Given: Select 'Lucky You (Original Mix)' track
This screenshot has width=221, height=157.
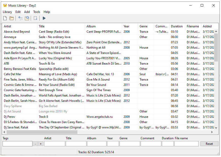Looking at the screenshot, I should click(x=55, y=58).
